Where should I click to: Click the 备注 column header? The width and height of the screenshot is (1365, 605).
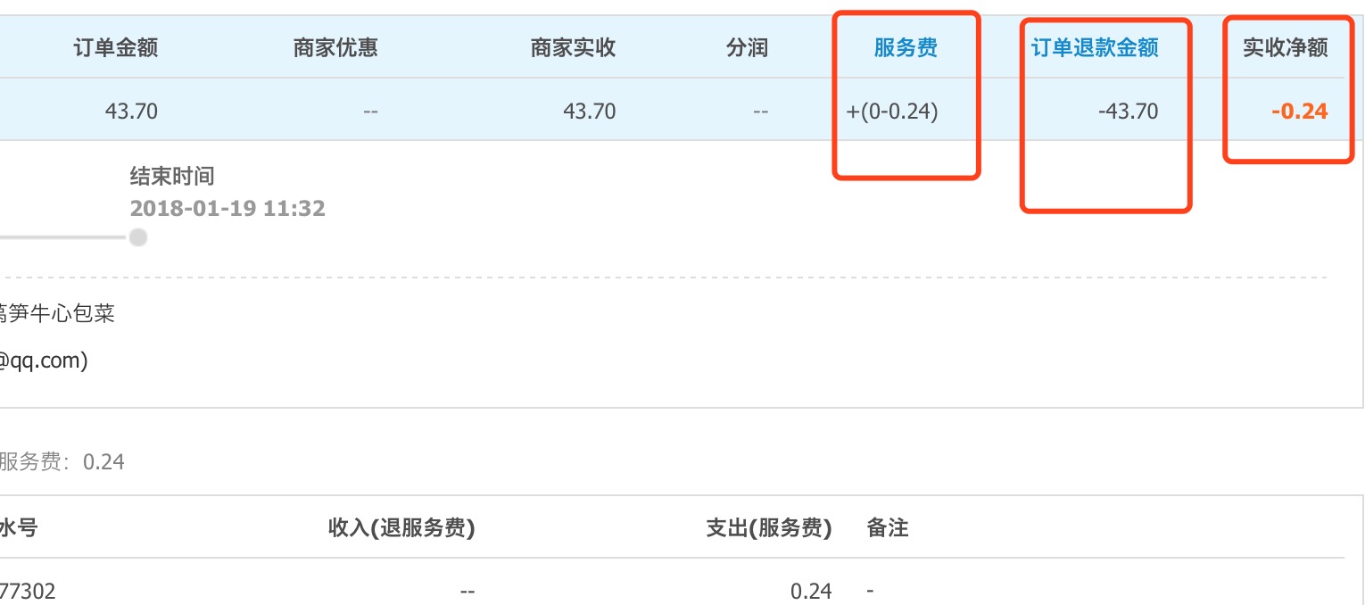pyautogui.click(x=888, y=528)
